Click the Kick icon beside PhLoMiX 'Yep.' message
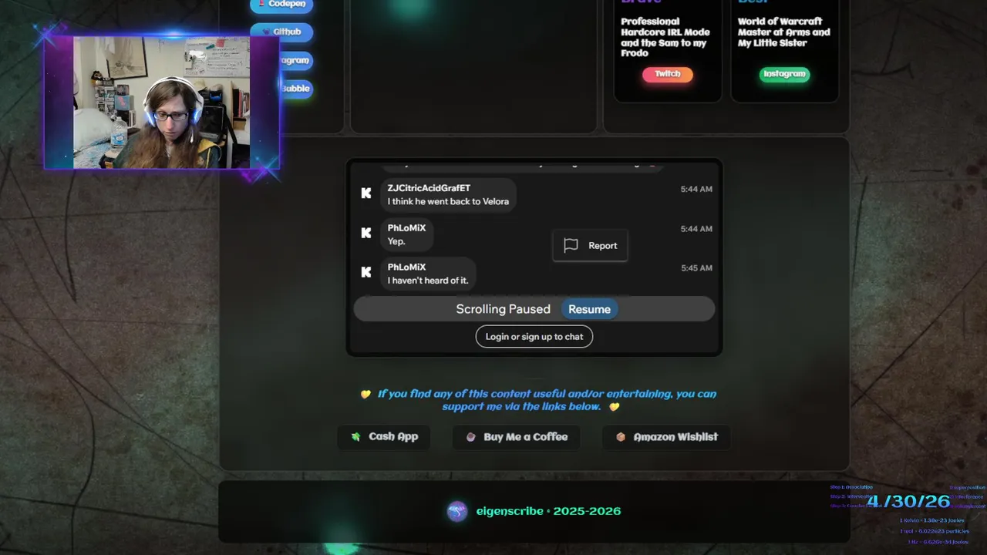987x555 pixels. [x=366, y=233]
